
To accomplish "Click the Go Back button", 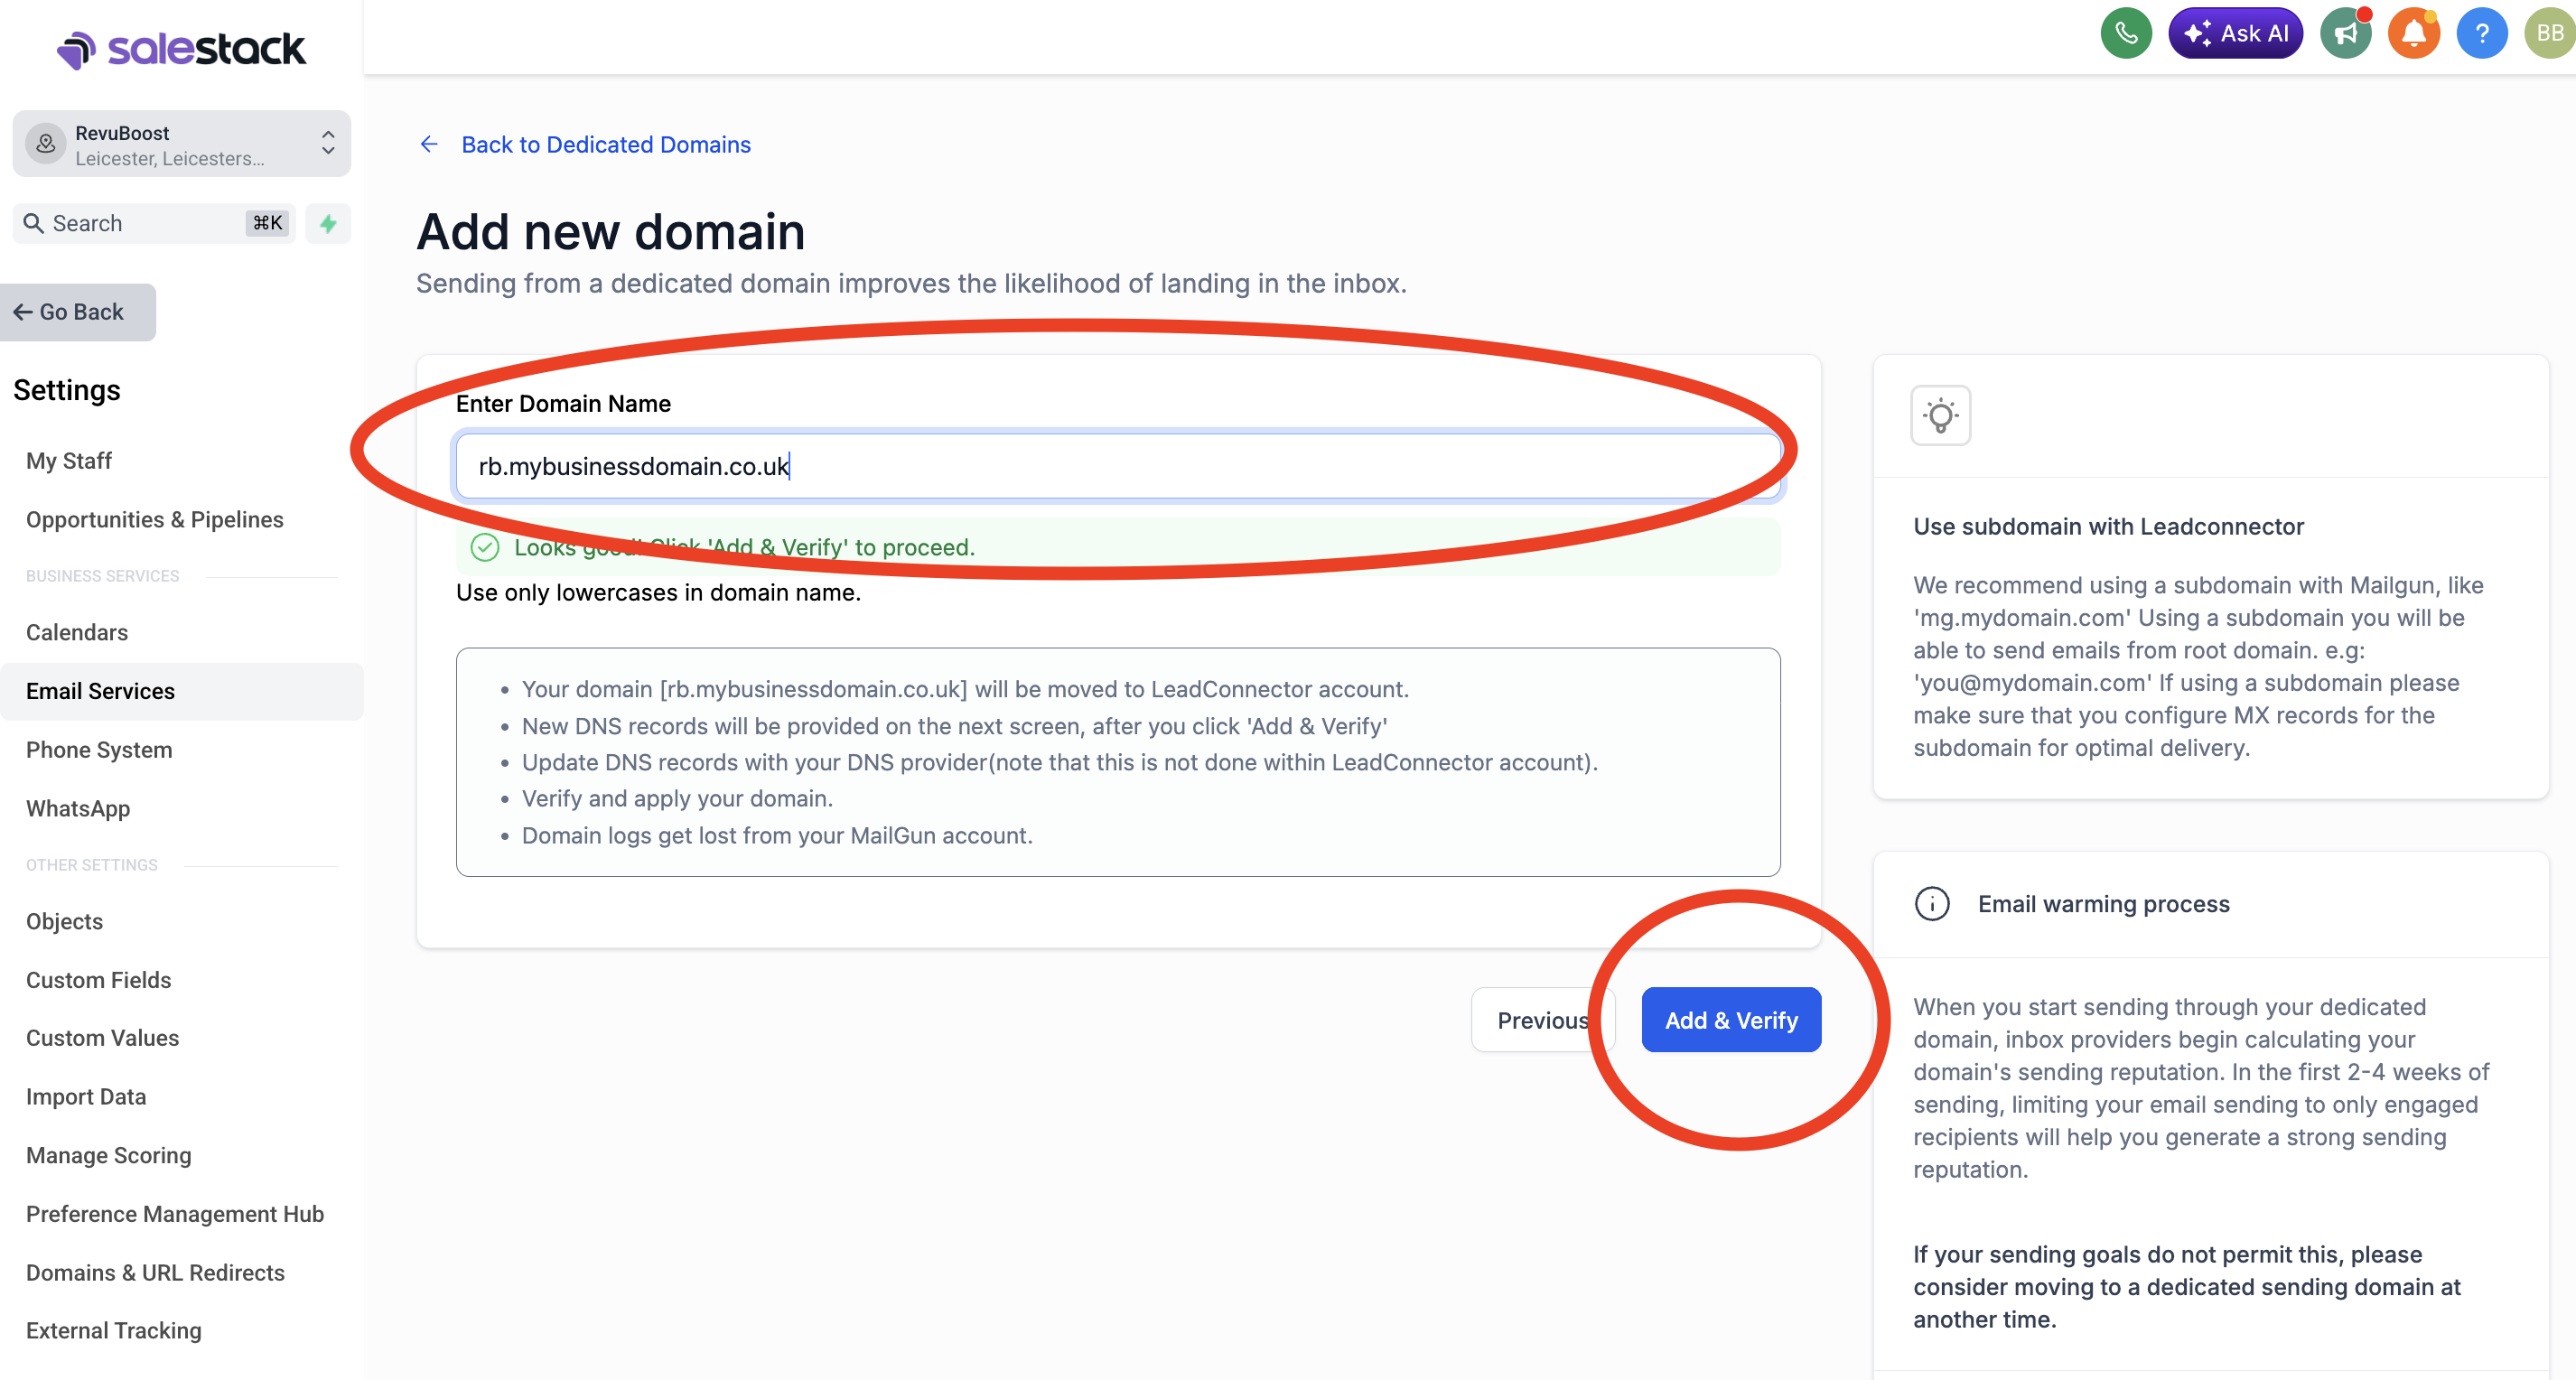I will pyautogui.click(x=76, y=312).
